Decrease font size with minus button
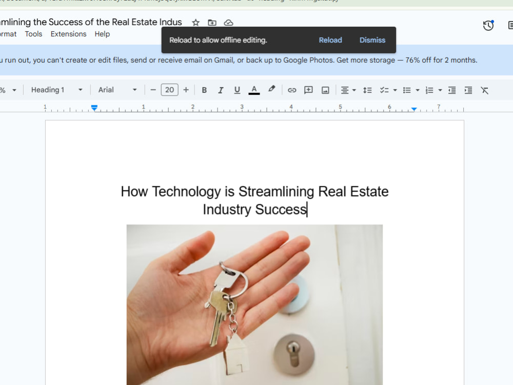Screen dimensions: 513x385 click(x=153, y=90)
